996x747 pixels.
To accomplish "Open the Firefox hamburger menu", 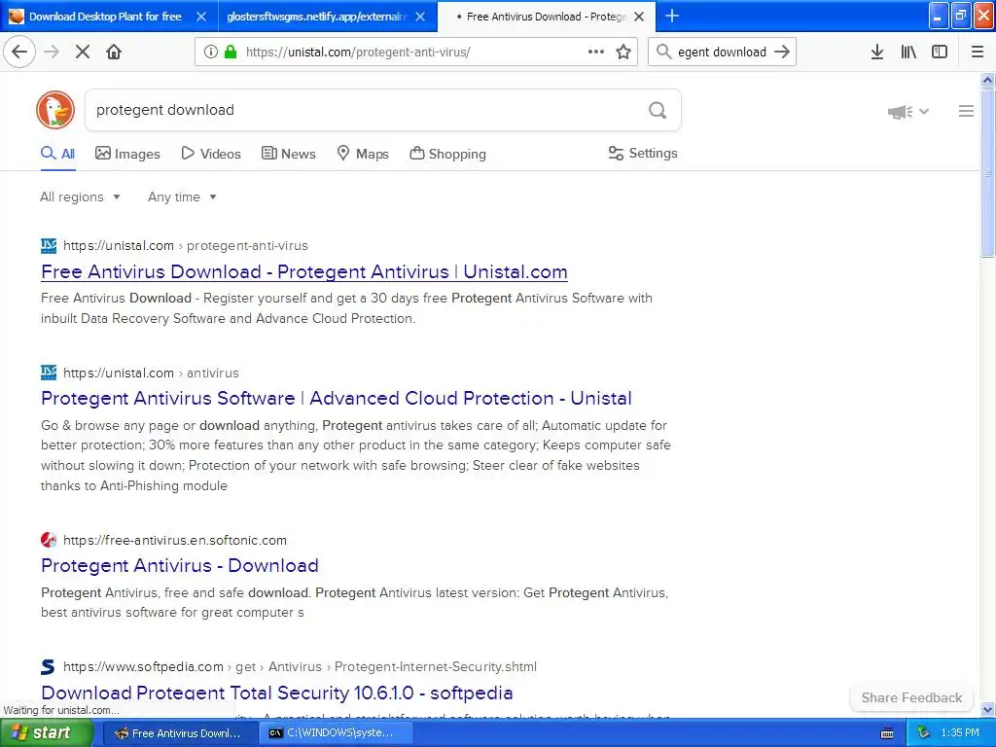I will [x=978, y=52].
